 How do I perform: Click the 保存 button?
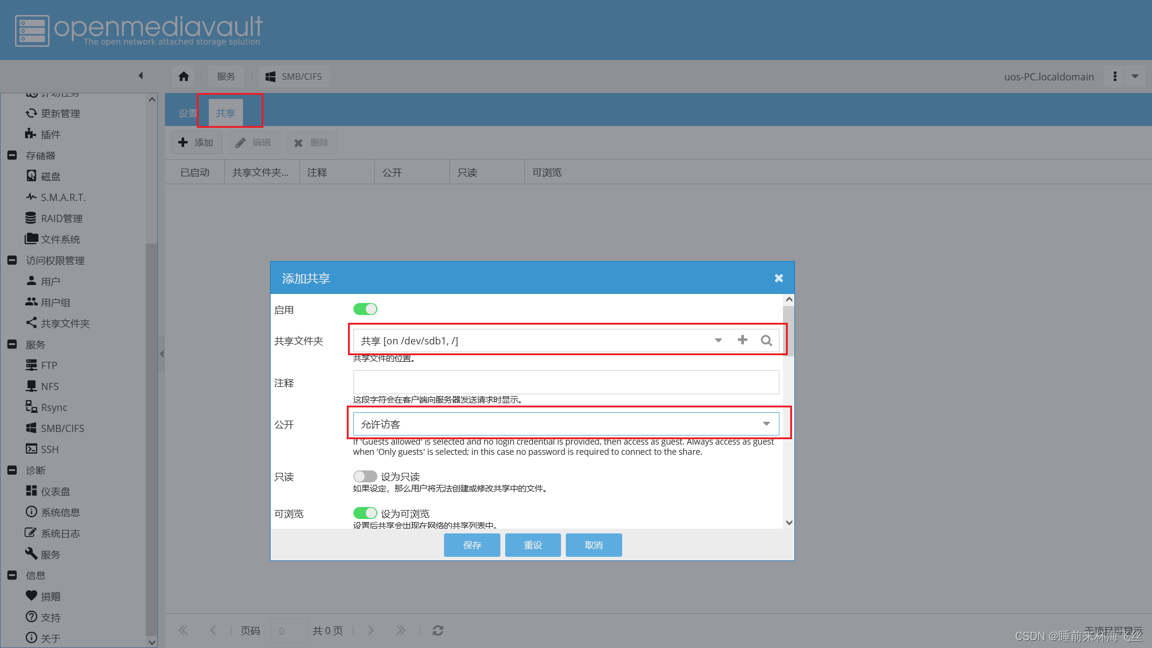(472, 545)
